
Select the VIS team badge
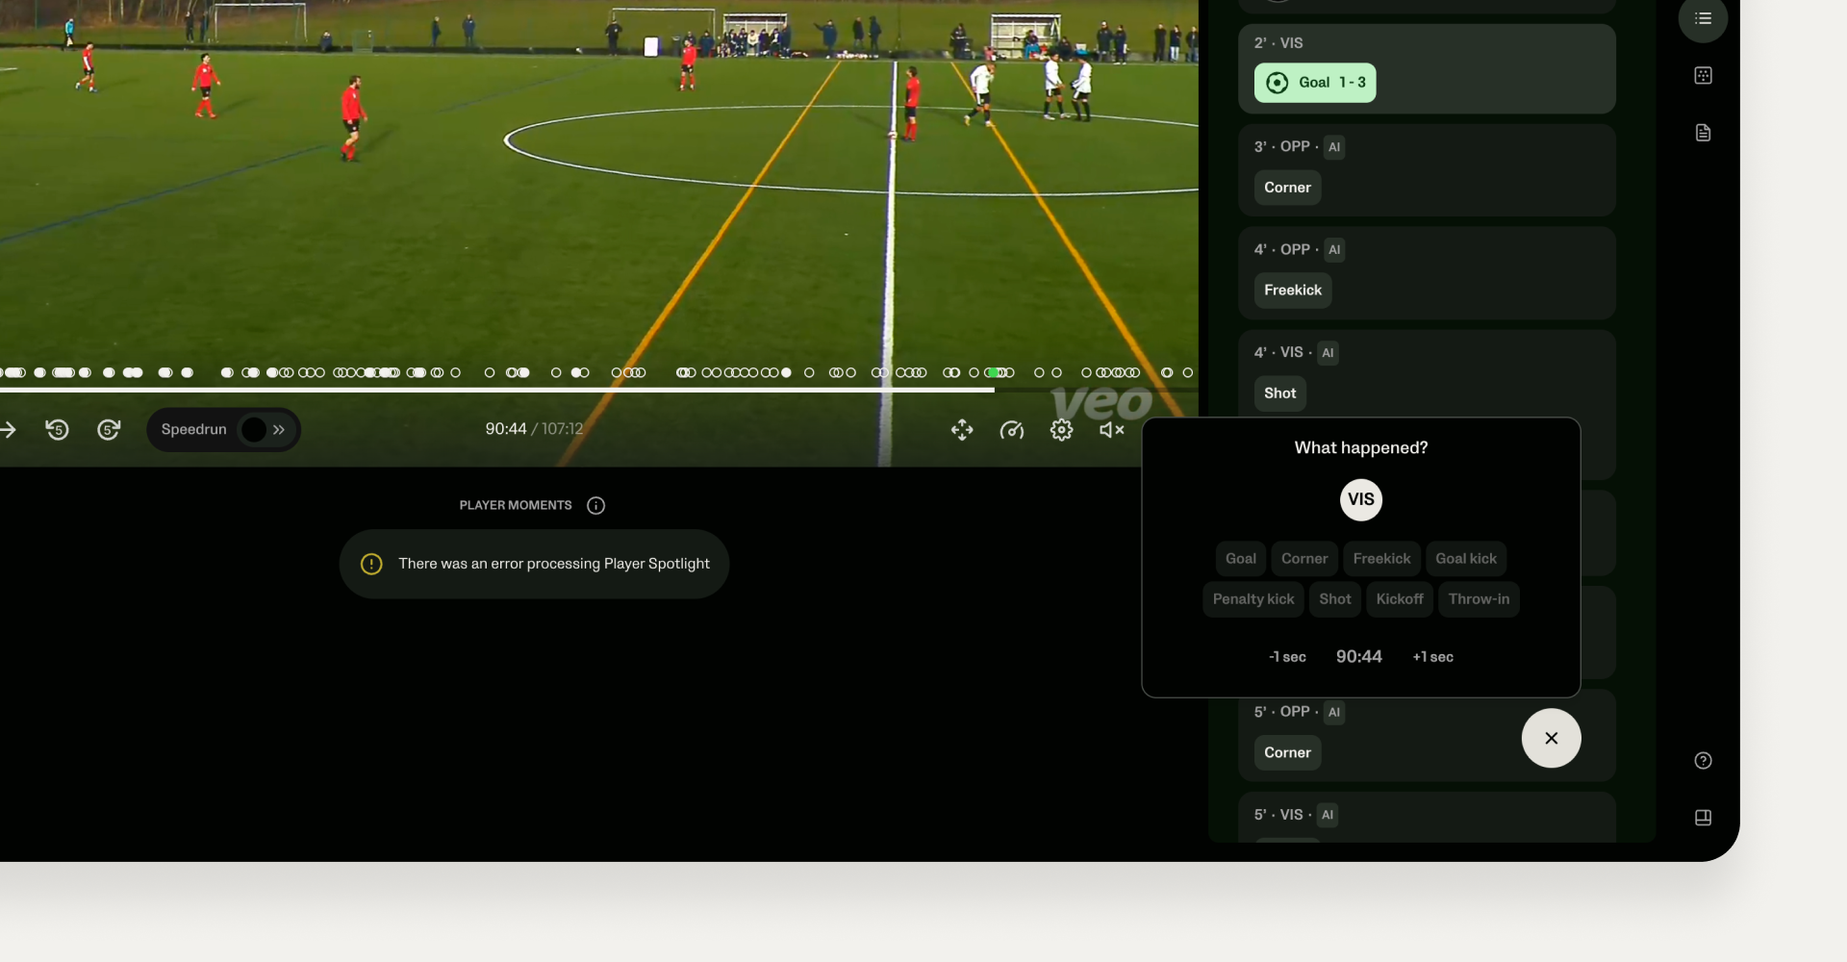(1361, 499)
